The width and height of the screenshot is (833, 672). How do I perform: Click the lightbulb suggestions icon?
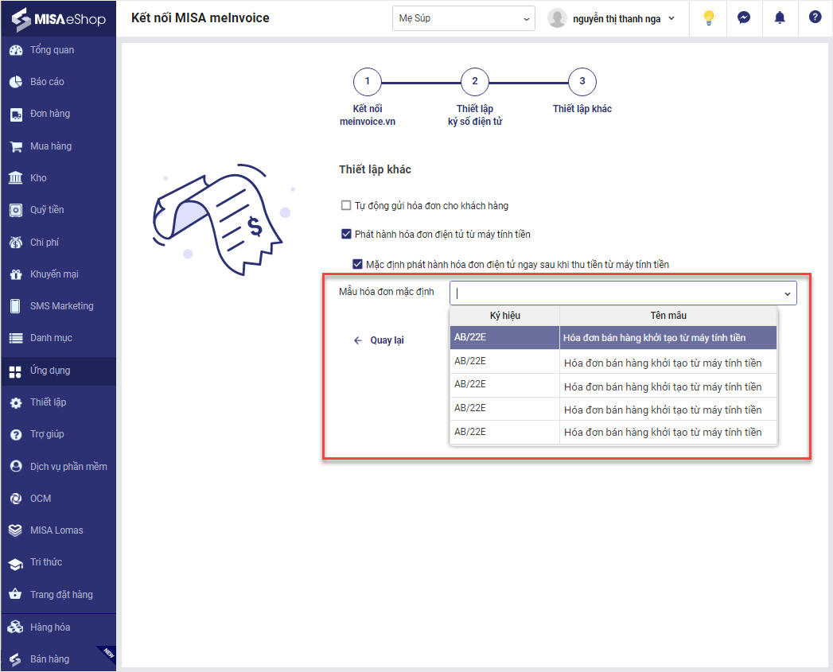(709, 18)
